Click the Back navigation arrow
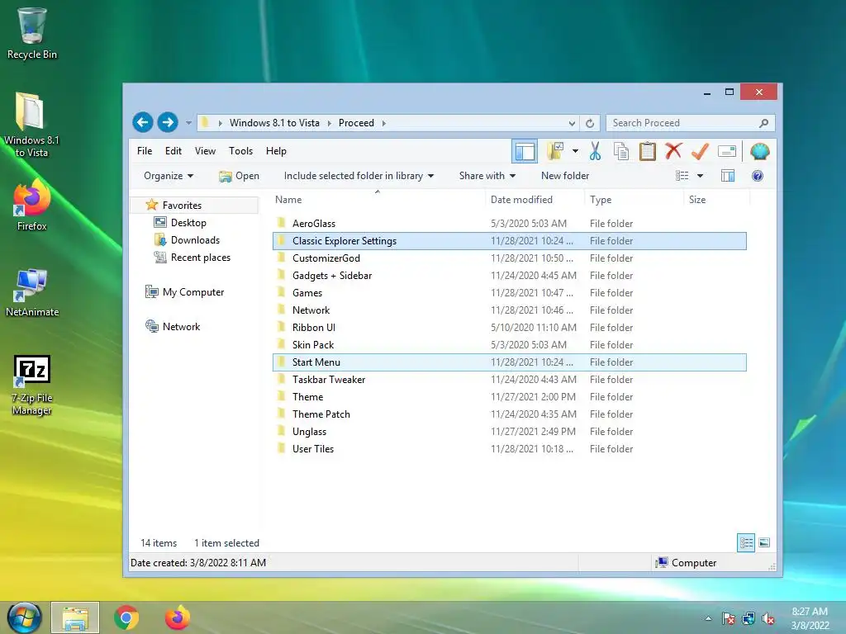This screenshot has width=846, height=634. click(x=142, y=122)
